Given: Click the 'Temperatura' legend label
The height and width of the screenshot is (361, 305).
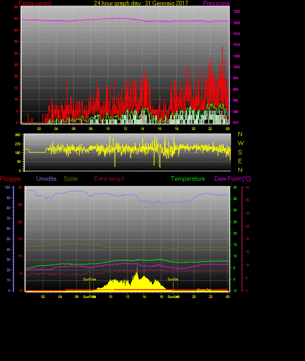Looking at the screenshot, I should coord(188,179).
